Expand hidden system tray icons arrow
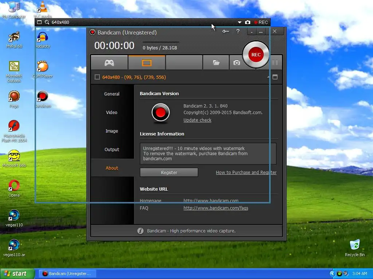 [332, 274]
